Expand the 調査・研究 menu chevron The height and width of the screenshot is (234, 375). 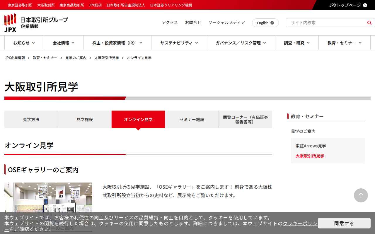(x=308, y=43)
